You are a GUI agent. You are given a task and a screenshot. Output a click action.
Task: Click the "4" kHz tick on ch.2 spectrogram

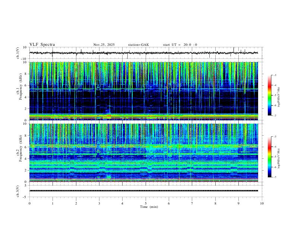(x=26, y=159)
